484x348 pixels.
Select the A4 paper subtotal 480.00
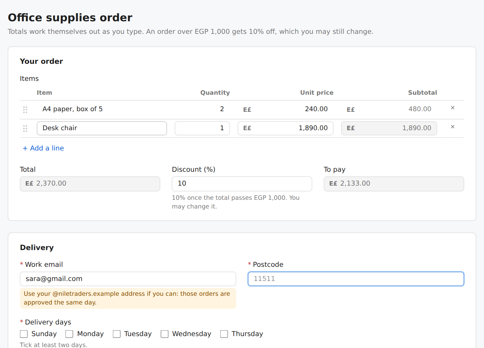pos(389,109)
